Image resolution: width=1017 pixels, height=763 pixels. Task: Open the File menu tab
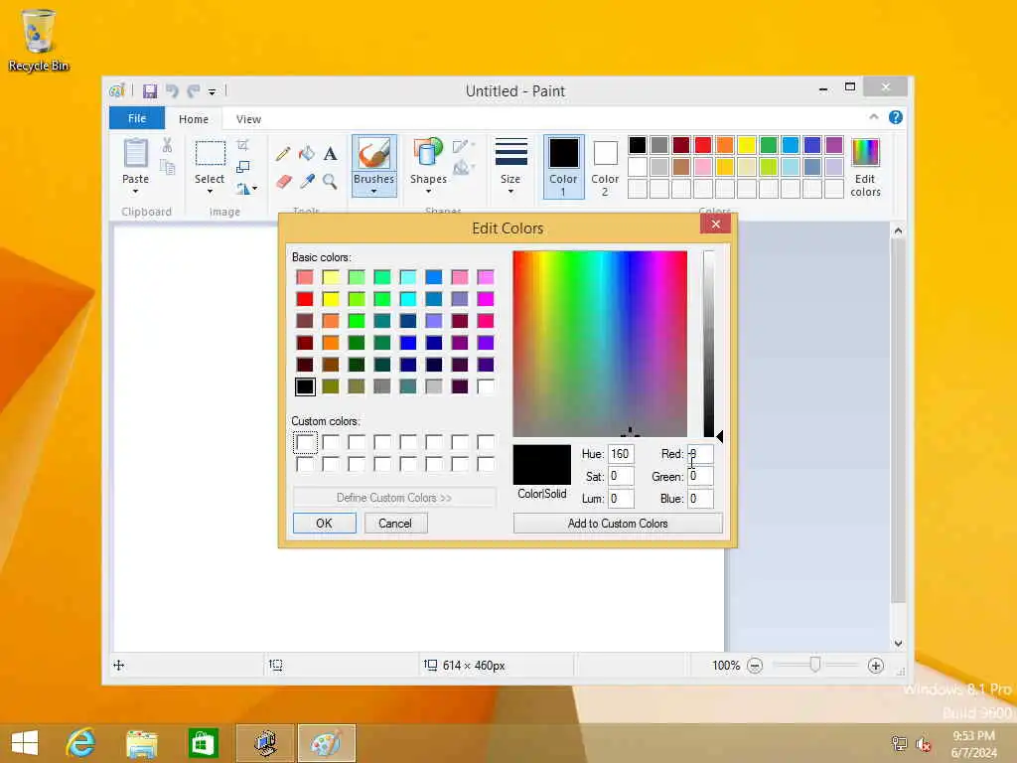click(137, 118)
